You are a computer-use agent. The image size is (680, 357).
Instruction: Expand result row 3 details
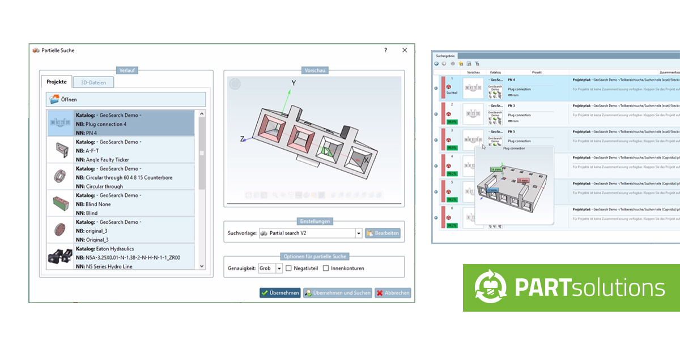[x=436, y=140]
